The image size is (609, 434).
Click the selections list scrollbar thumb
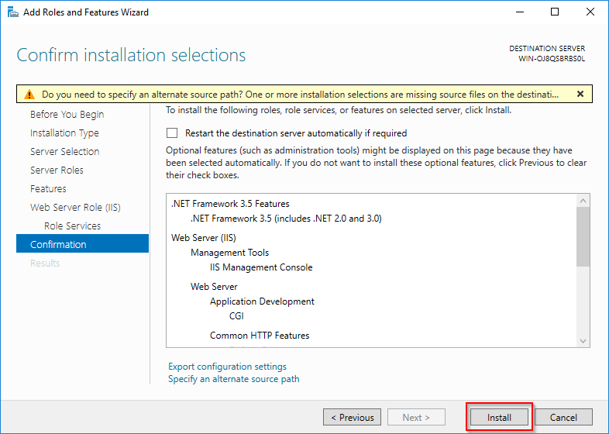[583, 236]
